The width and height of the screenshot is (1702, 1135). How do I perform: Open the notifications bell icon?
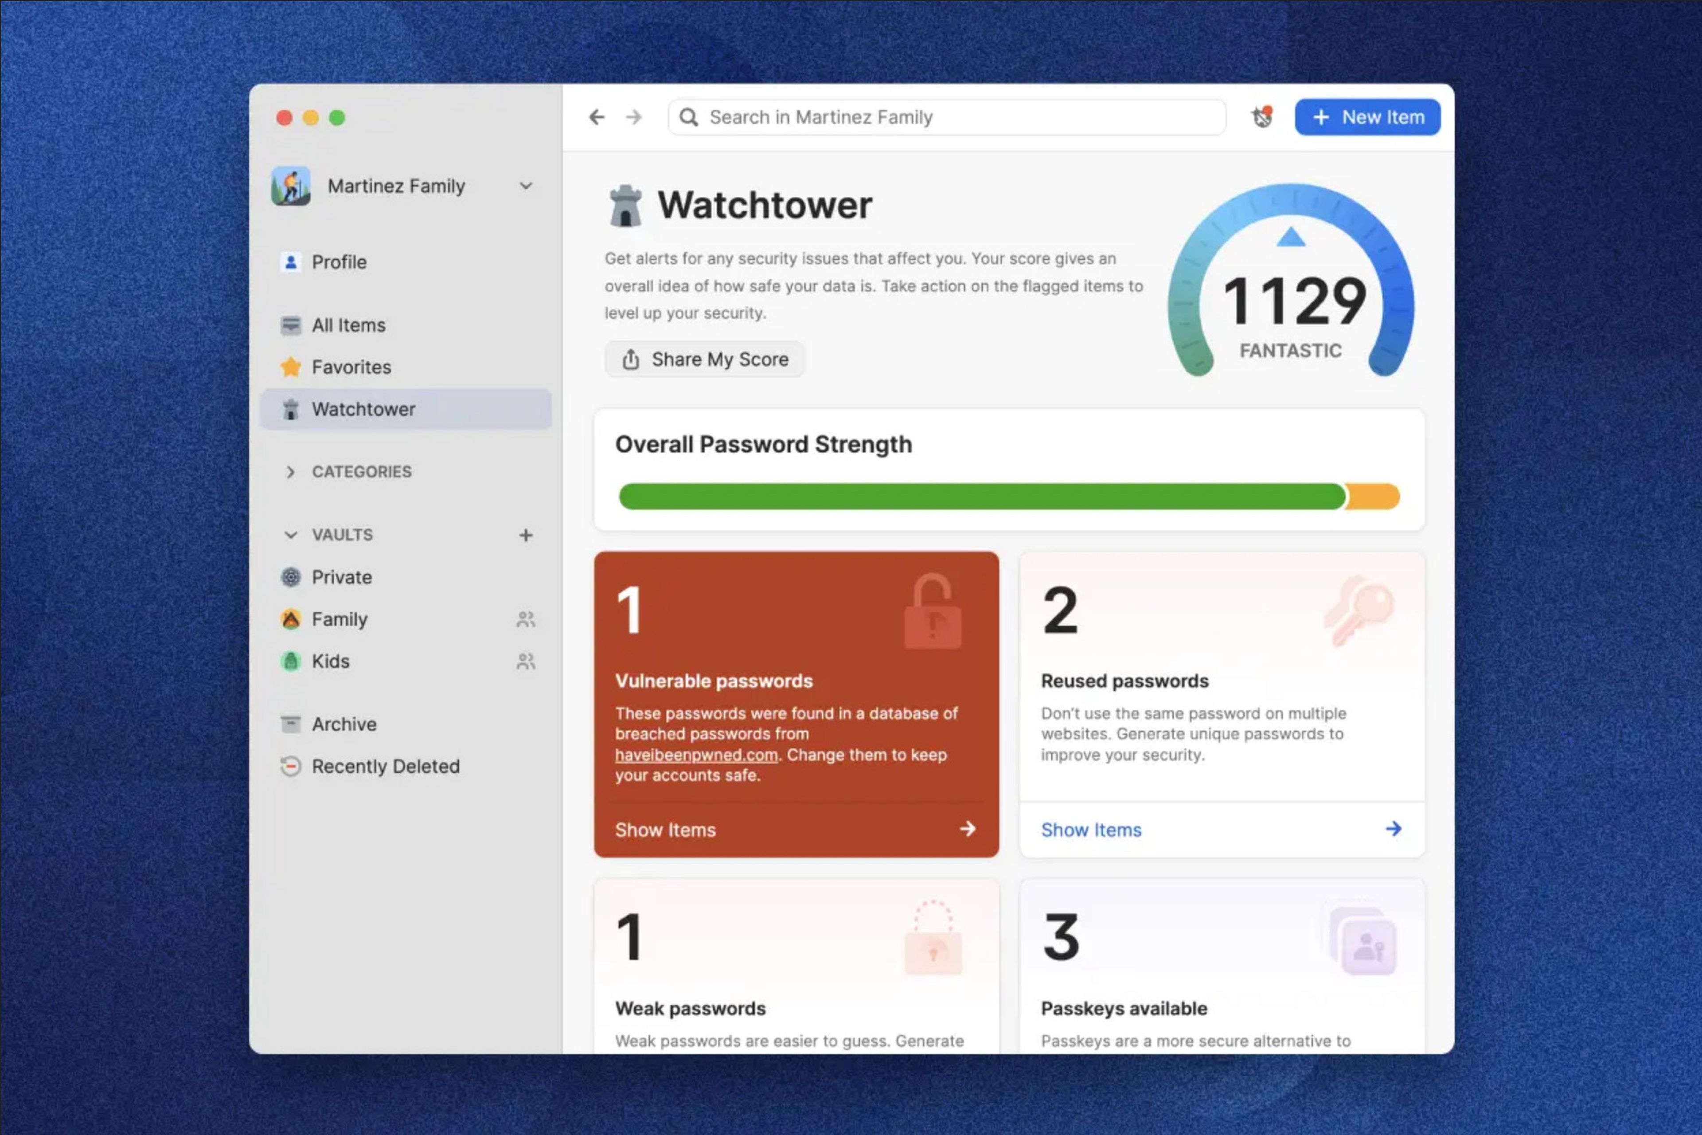tap(1262, 117)
